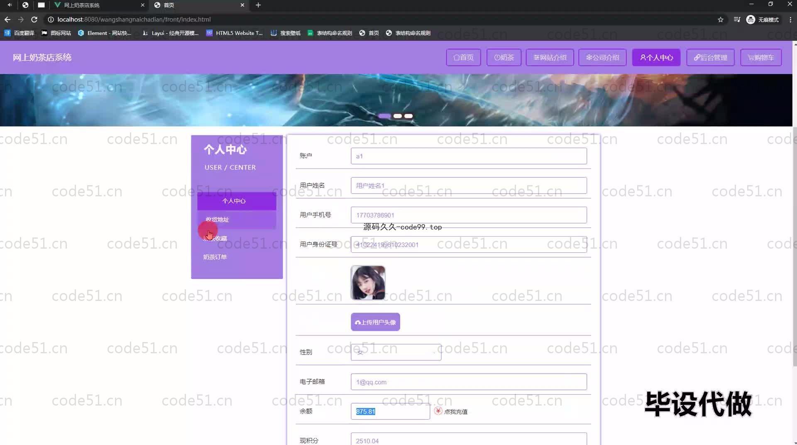Viewport: 797px width, 445px height.
Task: Open the 网站介绍 navigation button
Action: click(550, 58)
